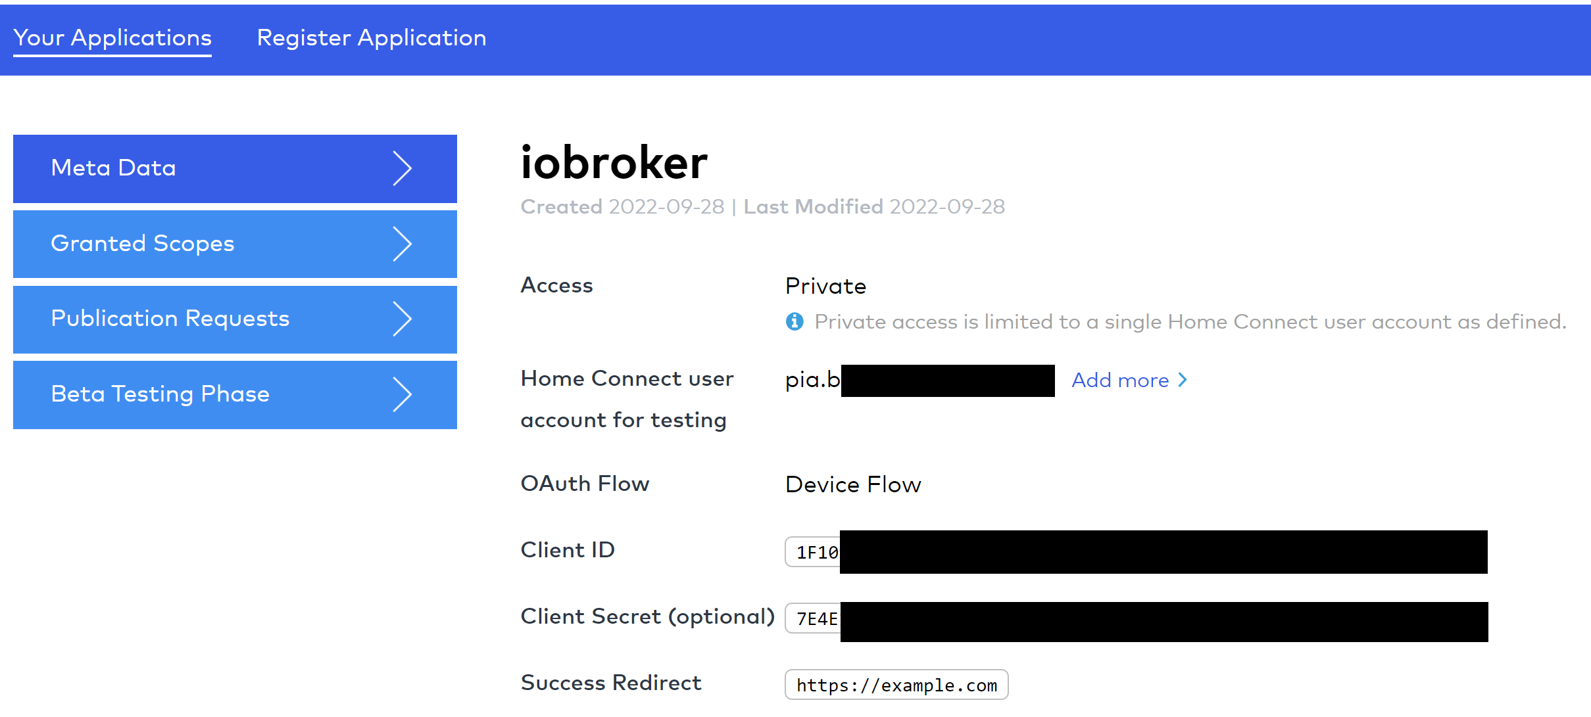
Task: Expand the testing account list via Add more
Action: pos(1119,380)
